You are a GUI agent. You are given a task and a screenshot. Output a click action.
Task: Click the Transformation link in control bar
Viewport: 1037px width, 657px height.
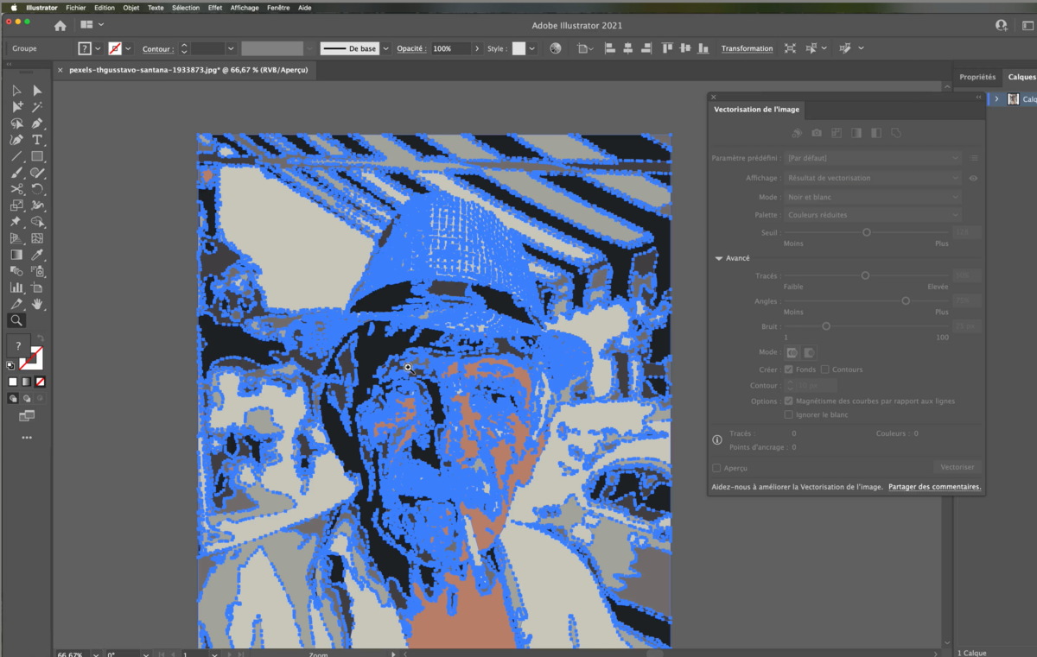coord(748,48)
